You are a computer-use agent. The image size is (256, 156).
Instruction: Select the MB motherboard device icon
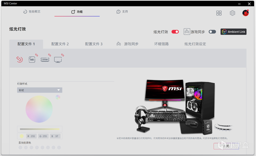pyautogui.click(x=32, y=60)
